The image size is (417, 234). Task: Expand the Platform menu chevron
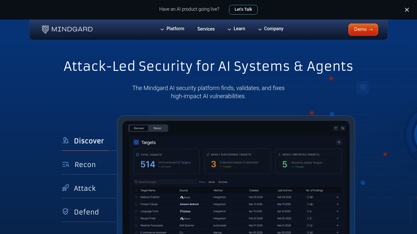(x=162, y=29)
